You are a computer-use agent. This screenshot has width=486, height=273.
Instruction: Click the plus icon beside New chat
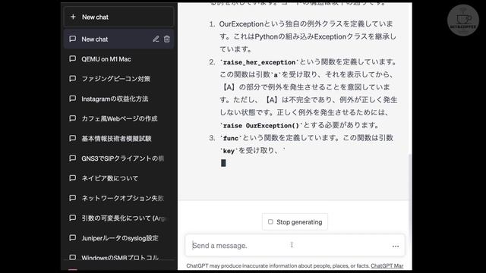(x=73, y=17)
